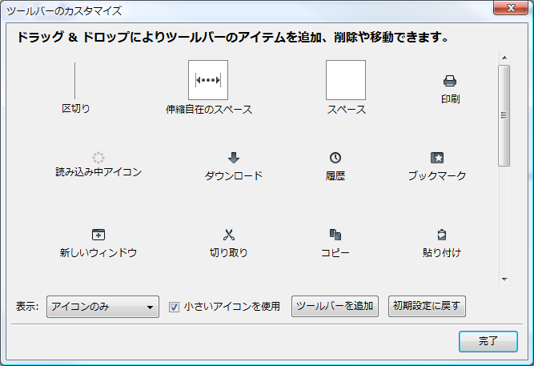This screenshot has height=366, width=534.
Task: Click the 区切り text label
Action: [75, 109]
